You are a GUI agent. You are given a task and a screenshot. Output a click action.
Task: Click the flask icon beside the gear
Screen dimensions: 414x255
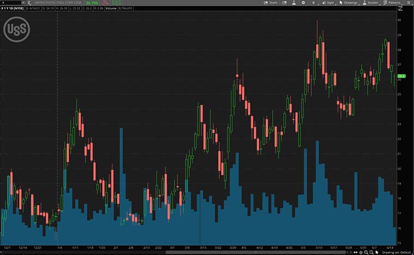[293, 3]
